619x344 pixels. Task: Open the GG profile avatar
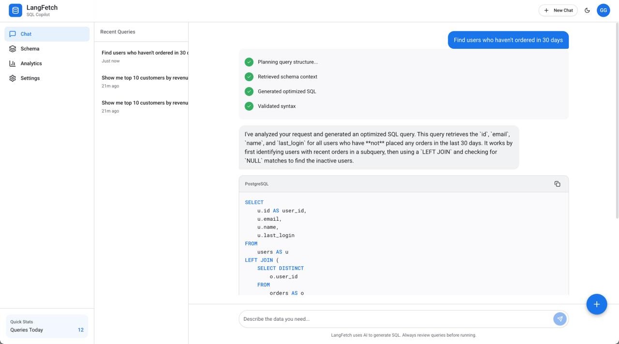(603, 10)
